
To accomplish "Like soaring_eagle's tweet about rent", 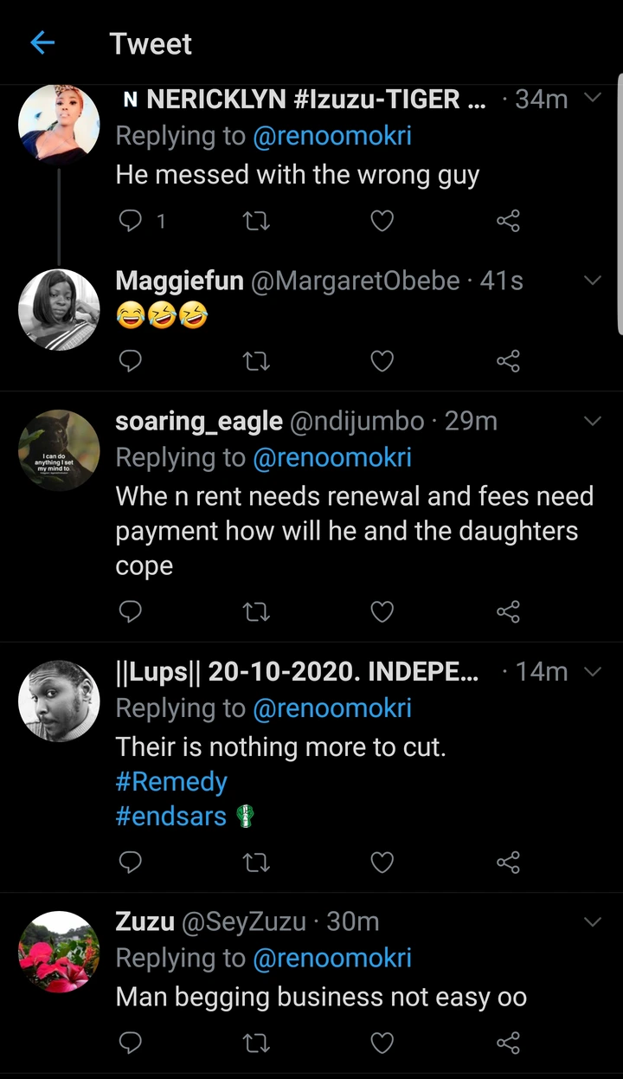I will pyautogui.click(x=382, y=612).
